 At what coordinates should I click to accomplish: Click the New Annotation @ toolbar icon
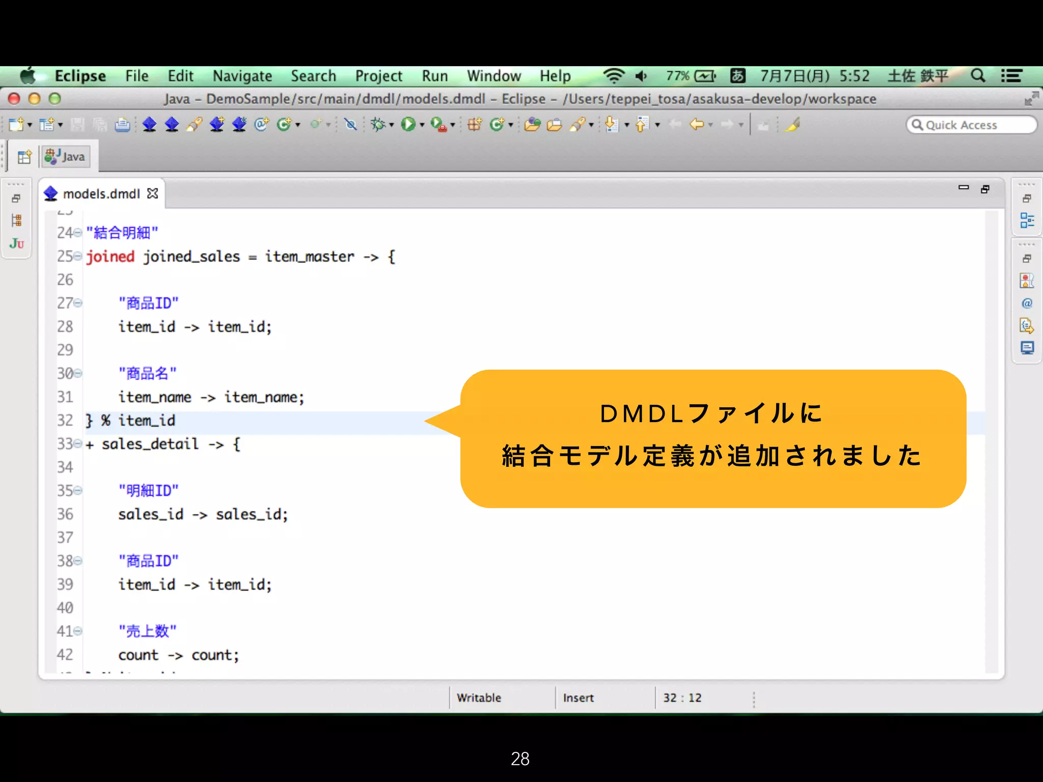pyautogui.click(x=262, y=124)
